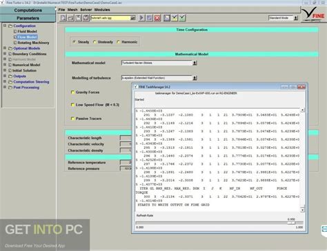Click the page icon beside Boundary Conditions
Screen dimensions: 327x251
point(10,54)
